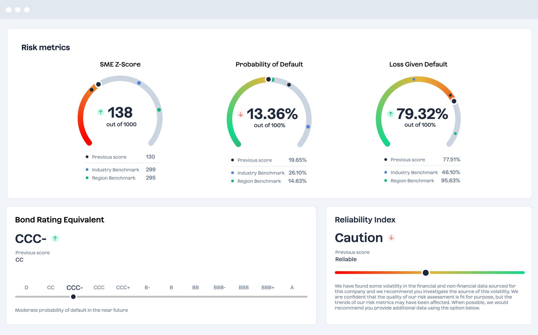Click the SME Z-Score gauge title
Viewport: 538px width, 335px height.
click(x=120, y=64)
